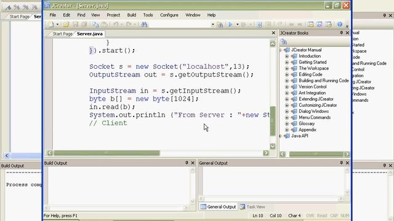Open the Undo history dropdown arrow
This screenshot has height=221, width=394.
[x=122, y=25]
